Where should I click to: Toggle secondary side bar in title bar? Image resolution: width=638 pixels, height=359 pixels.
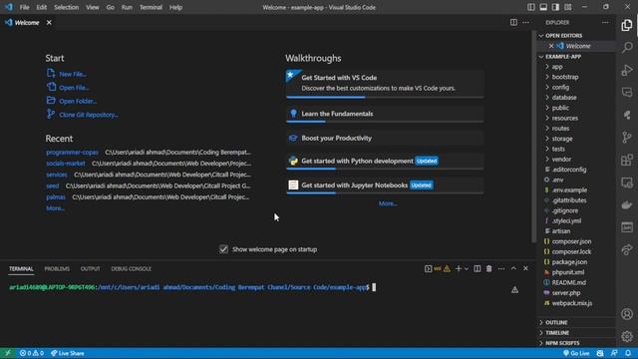click(x=555, y=7)
